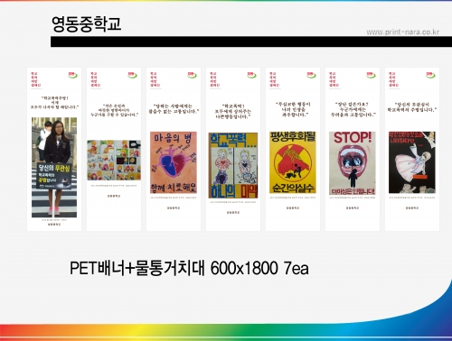Click the logo atop the comic-strip collage banner
Viewport: 452px width, 341px height.
tap(132, 75)
